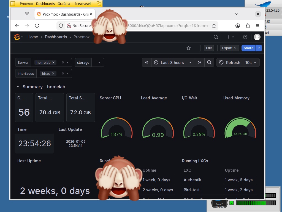Open the Grafana help question icon

[x=245, y=37]
